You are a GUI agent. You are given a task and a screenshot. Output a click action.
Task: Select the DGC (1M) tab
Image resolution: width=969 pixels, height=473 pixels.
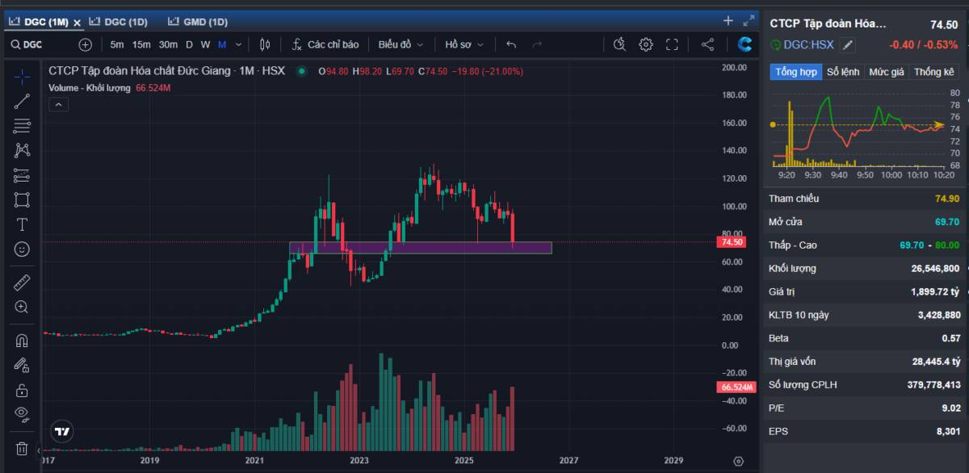[x=38, y=22]
